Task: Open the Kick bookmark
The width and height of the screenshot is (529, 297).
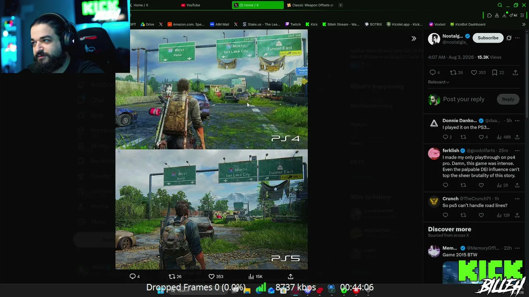Action: pyautogui.click(x=312, y=24)
